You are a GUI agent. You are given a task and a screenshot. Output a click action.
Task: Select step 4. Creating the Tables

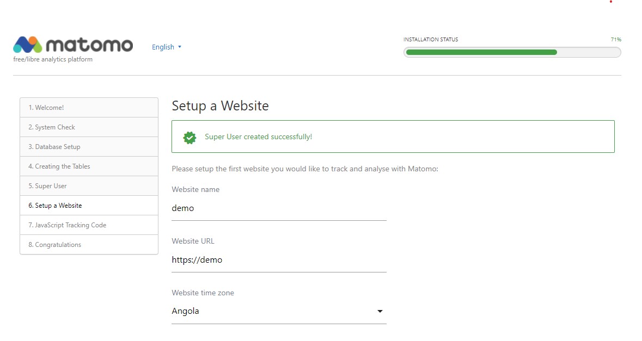click(89, 166)
